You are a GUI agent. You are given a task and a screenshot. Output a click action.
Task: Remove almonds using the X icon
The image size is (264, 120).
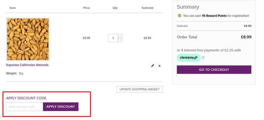(x=159, y=66)
